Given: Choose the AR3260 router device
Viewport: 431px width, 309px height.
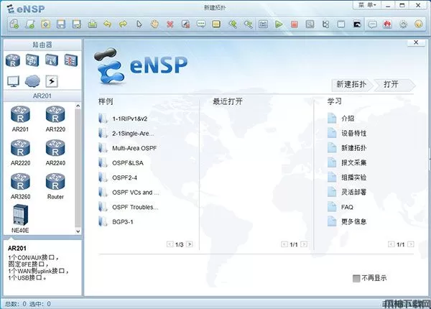Looking at the screenshot, I should pos(20,186).
